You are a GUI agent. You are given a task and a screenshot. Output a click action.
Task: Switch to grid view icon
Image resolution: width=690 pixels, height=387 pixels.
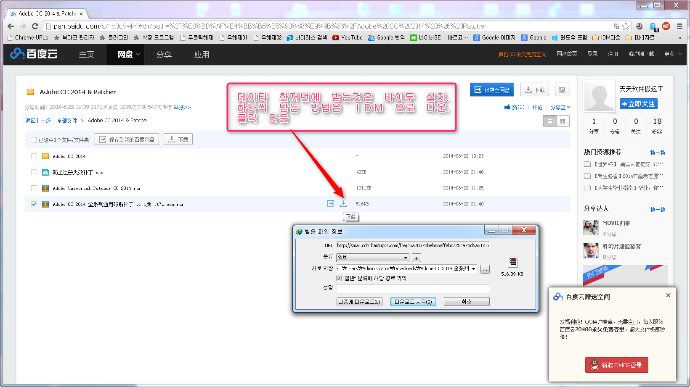(563, 121)
